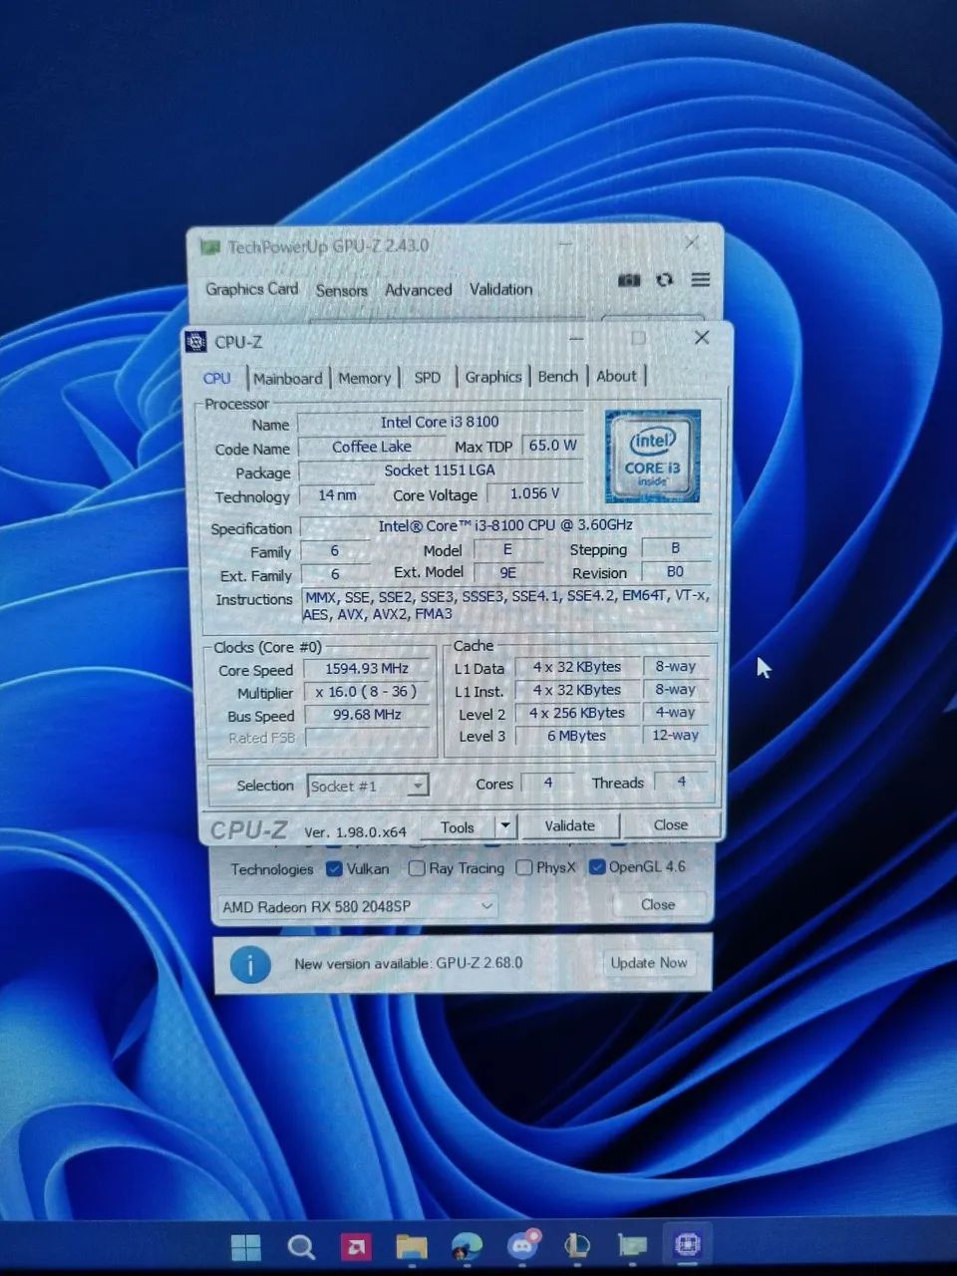Image resolution: width=957 pixels, height=1276 pixels.
Task: Click the Validate button
Action: click(x=569, y=826)
